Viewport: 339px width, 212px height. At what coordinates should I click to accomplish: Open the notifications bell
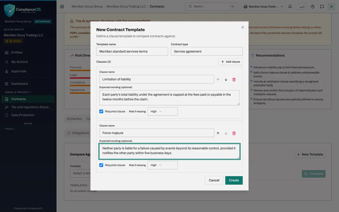click(x=290, y=6)
